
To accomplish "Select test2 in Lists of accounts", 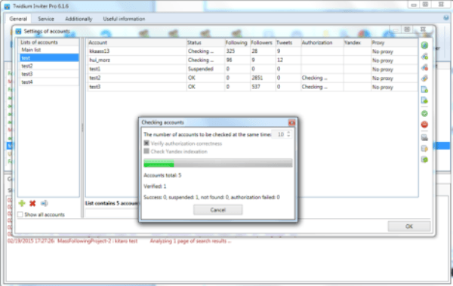I will (48, 66).
